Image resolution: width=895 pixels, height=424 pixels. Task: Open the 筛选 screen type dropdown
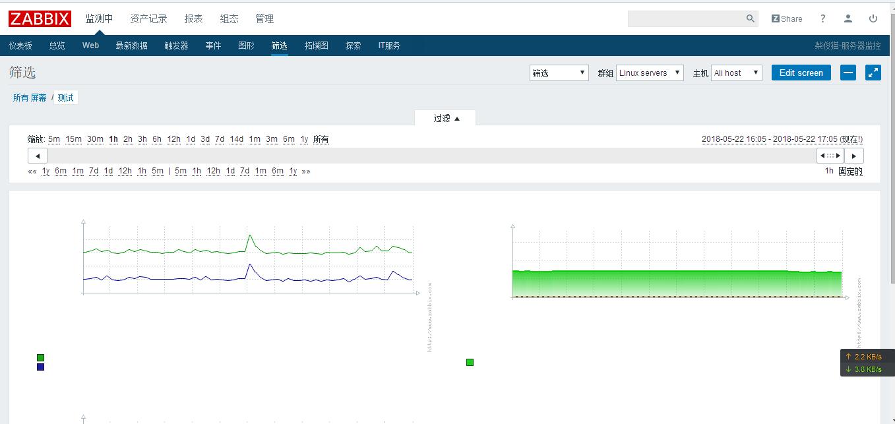tap(559, 73)
